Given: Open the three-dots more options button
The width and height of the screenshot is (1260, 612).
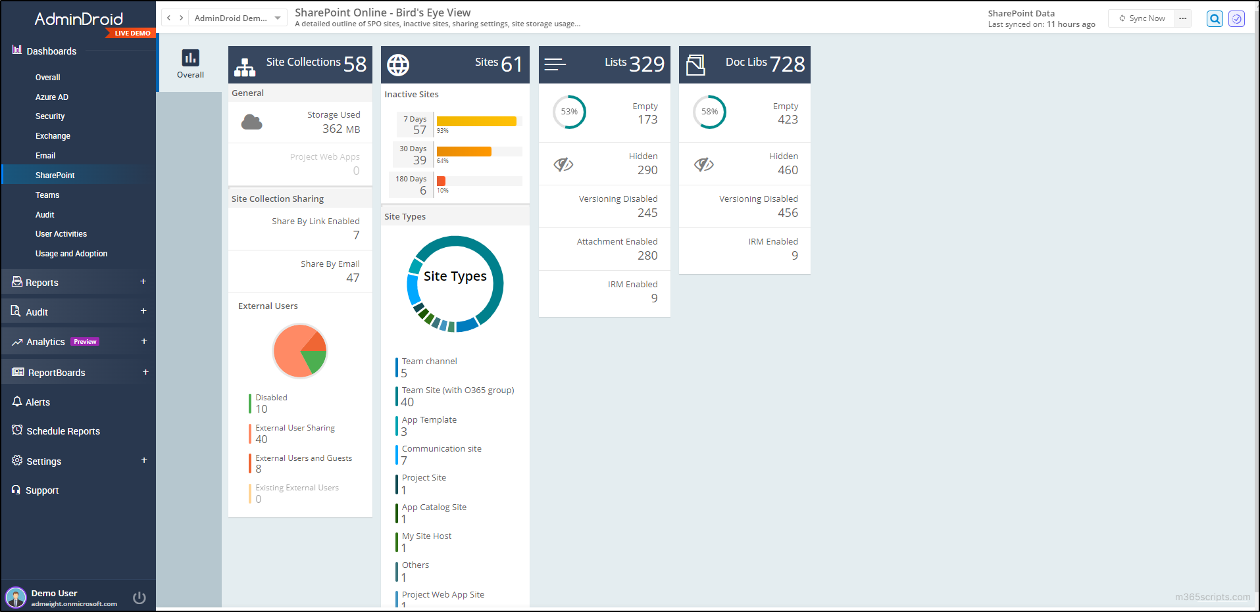Looking at the screenshot, I should 1183,18.
